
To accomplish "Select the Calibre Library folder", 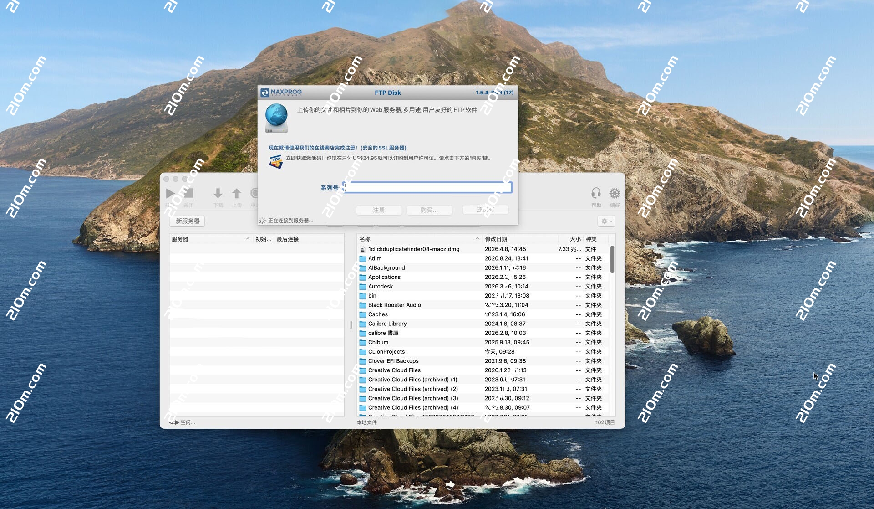I will tap(483, 324).
